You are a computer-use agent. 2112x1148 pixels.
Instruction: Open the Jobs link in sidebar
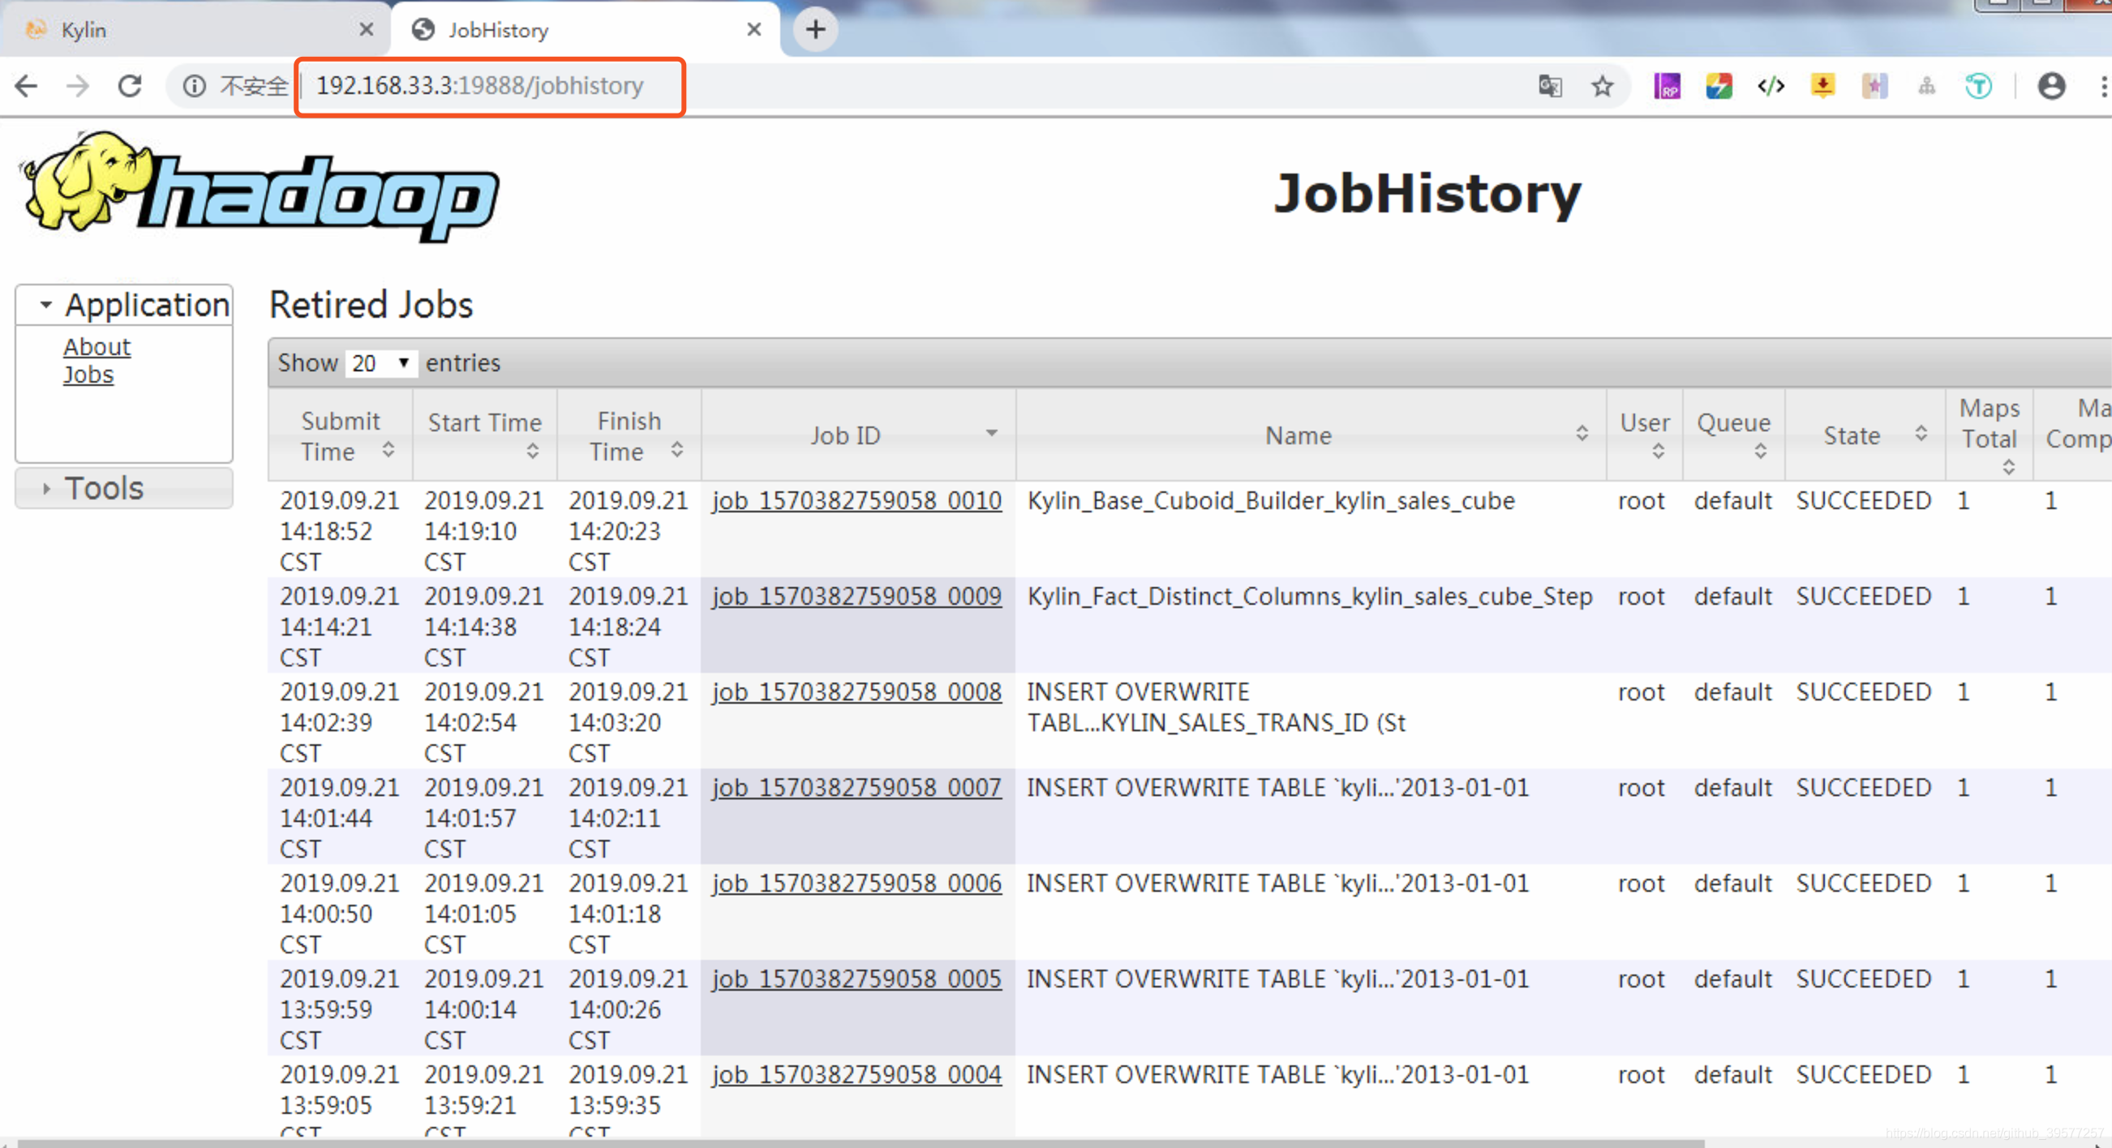(88, 375)
